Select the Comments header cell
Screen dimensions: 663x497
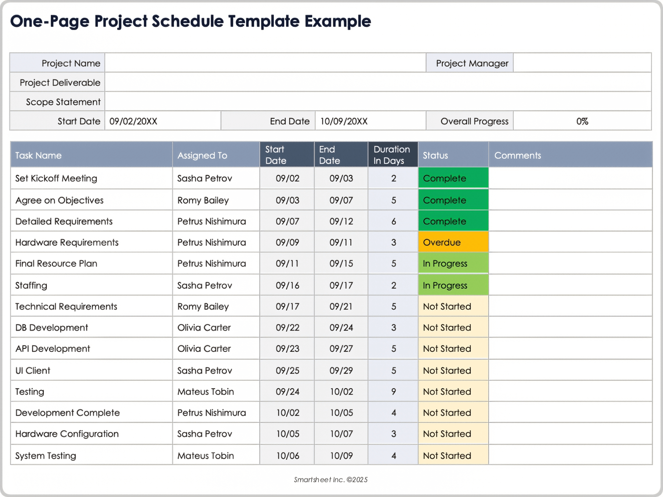click(x=570, y=155)
